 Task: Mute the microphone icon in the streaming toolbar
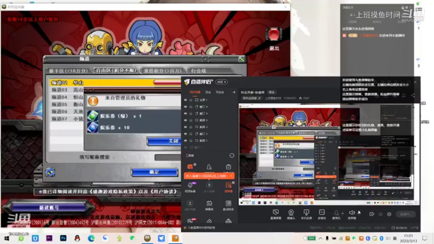tap(336, 213)
